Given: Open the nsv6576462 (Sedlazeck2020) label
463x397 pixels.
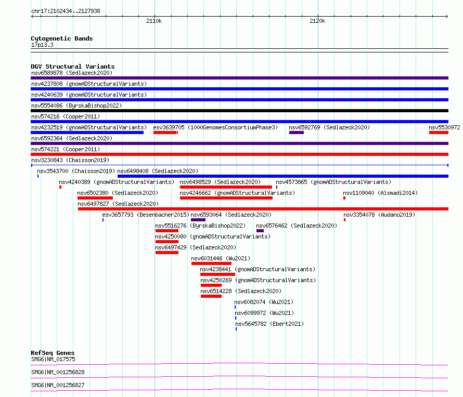Looking at the screenshot, I should click(297, 226).
